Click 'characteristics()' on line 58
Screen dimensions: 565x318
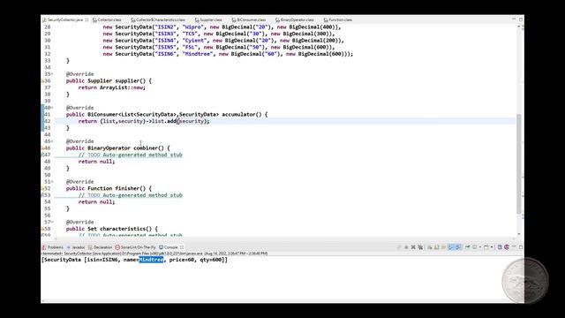(x=125, y=229)
